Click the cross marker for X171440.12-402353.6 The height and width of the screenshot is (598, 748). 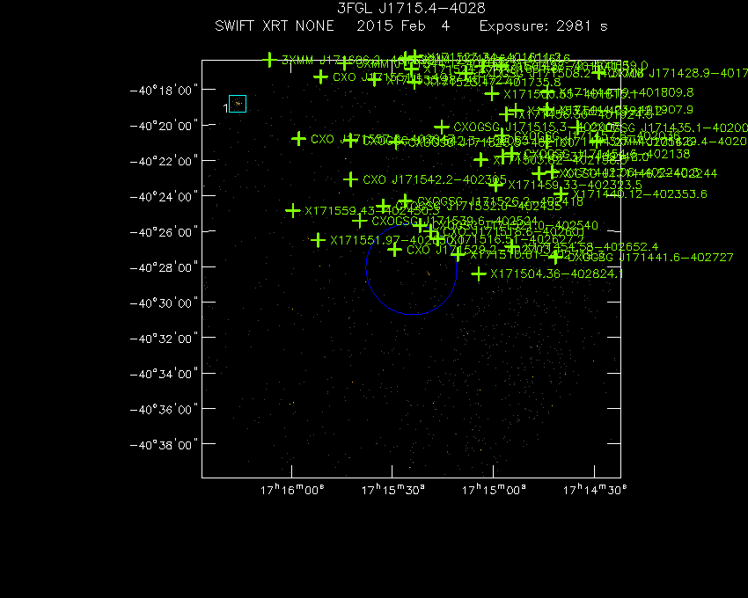(561, 194)
